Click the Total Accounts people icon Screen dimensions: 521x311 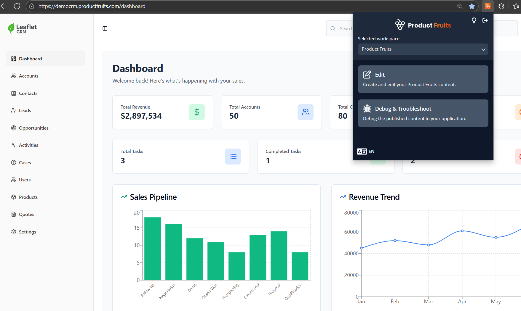click(x=305, y=112)
